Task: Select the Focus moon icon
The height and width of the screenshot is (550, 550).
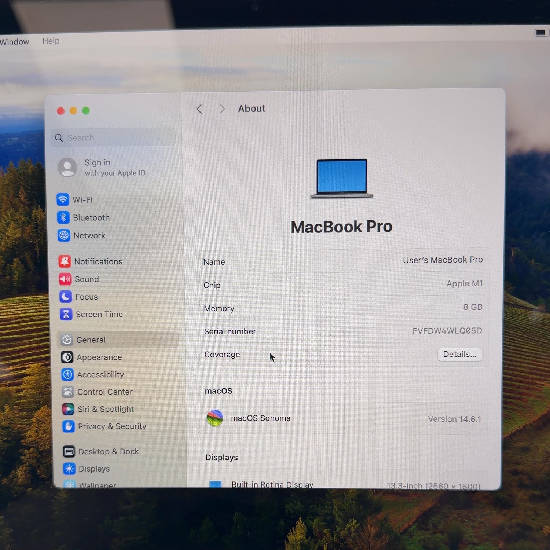Action: tap(66, 297)
